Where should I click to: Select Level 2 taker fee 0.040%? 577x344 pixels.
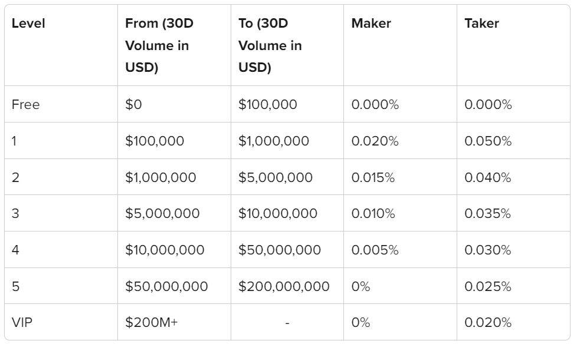click(x=488, y=177)
